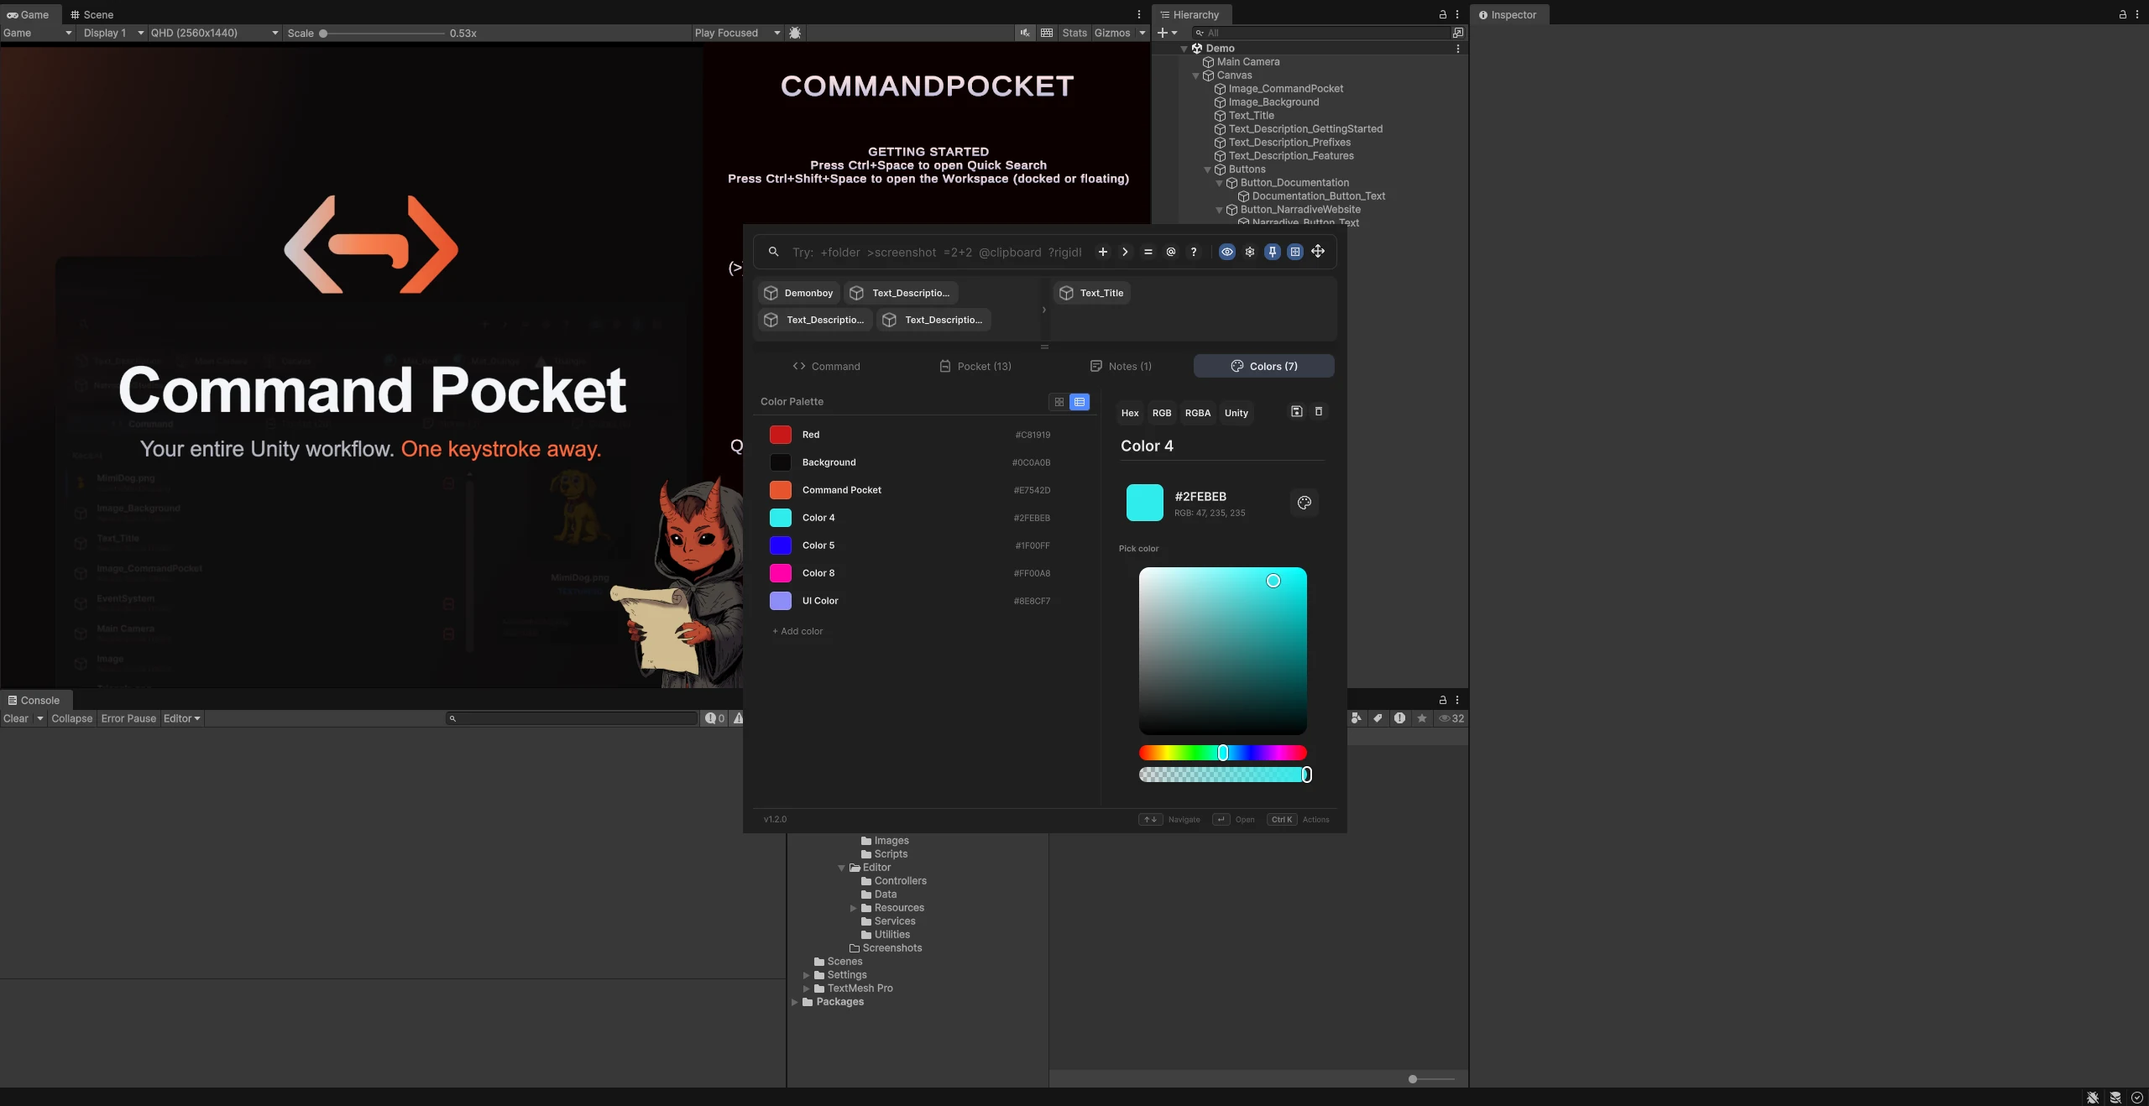
Task: Click the Inspector lock icon
Action: click(2123, 14)
